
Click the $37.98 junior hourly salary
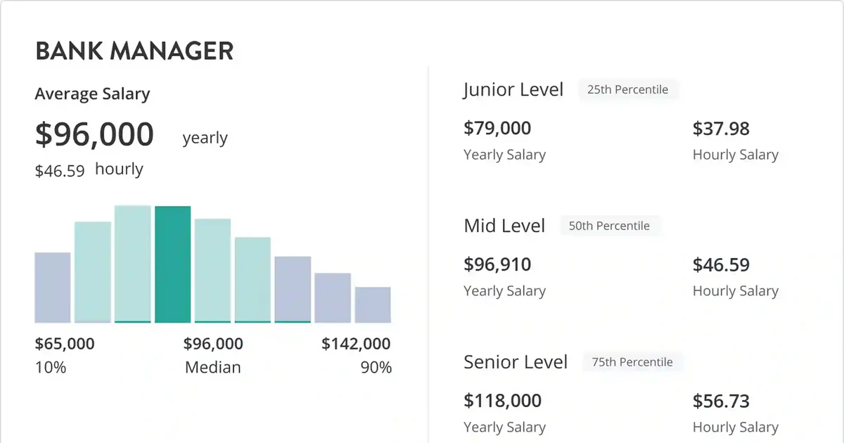[721, 129]
